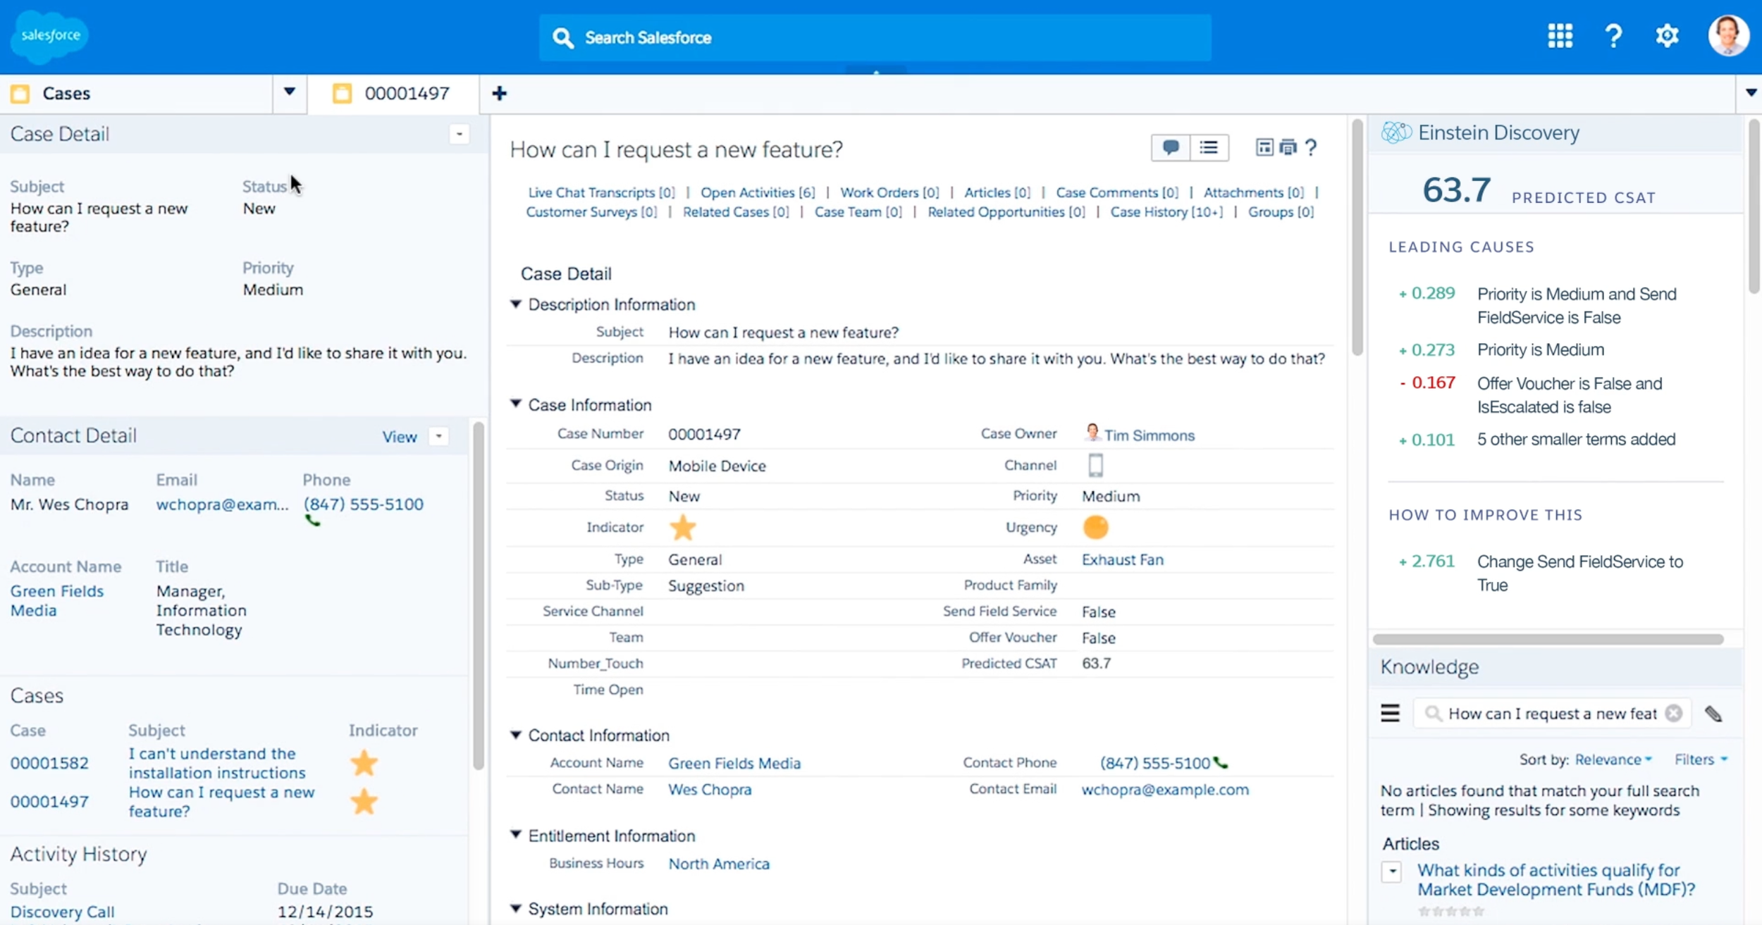
Task: Jump to Articles [0] related list
Action: pos(997,192)
